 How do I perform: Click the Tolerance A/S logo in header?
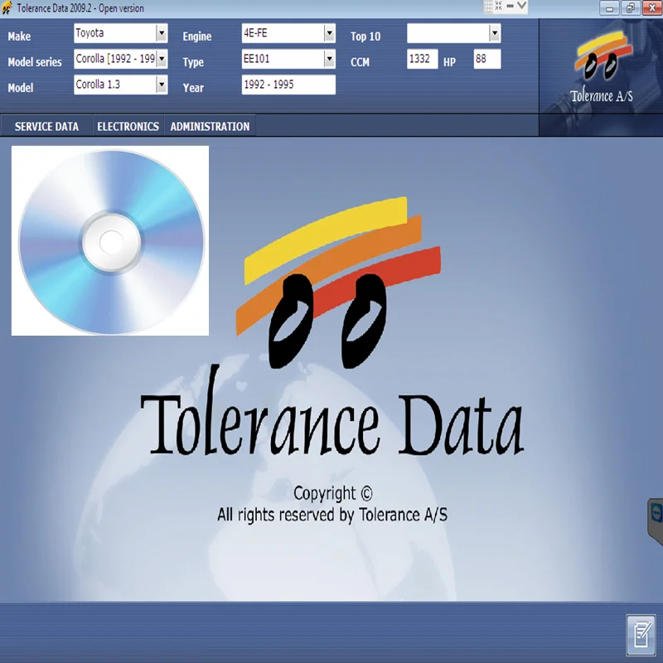pos(602,68)
